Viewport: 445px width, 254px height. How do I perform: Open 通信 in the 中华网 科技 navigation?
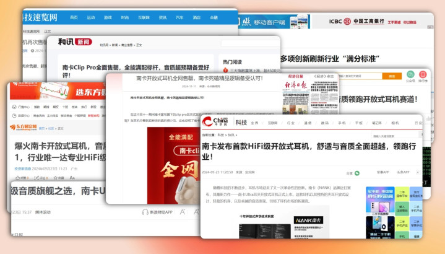(x=308, y=123)
